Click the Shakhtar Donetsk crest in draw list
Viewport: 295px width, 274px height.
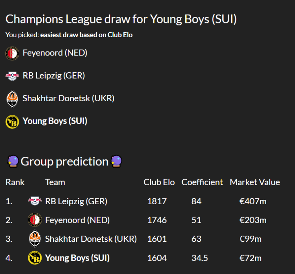coord(12,99)
